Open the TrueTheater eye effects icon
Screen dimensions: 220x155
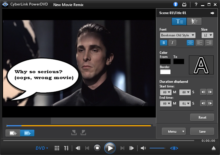click(174, 148)
